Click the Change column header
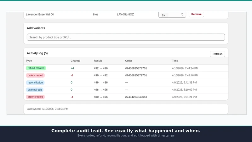This screenshot has height=142, width=252. [75, 61]
